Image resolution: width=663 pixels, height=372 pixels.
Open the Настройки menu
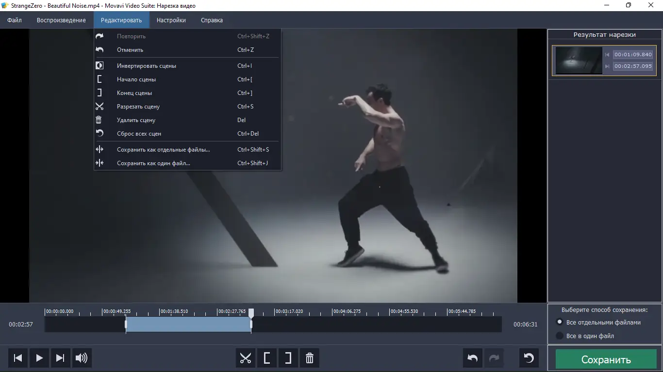coord(171,20)
